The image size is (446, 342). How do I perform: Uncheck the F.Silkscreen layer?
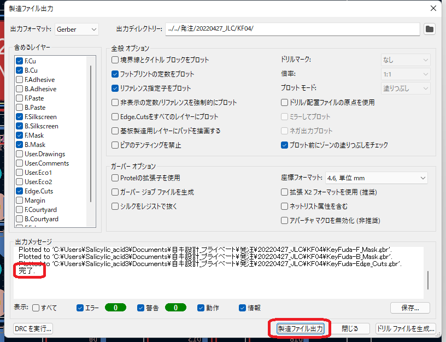click(x=19, y=116)
